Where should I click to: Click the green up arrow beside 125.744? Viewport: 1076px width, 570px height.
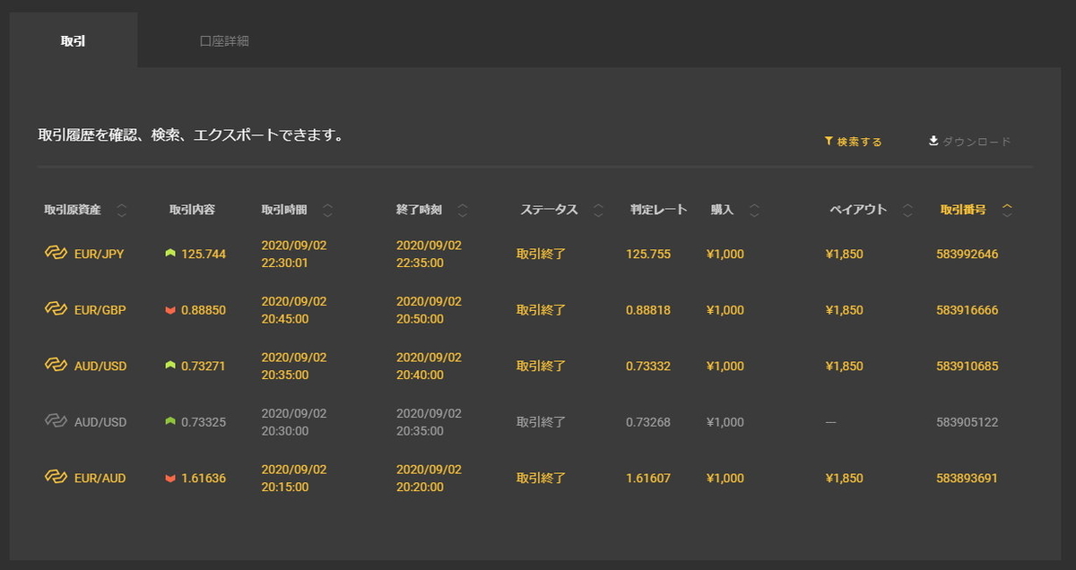170,254
